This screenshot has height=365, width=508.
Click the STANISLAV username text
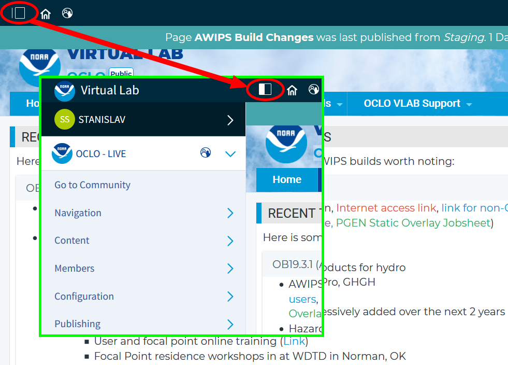click(x=101, y=120)
